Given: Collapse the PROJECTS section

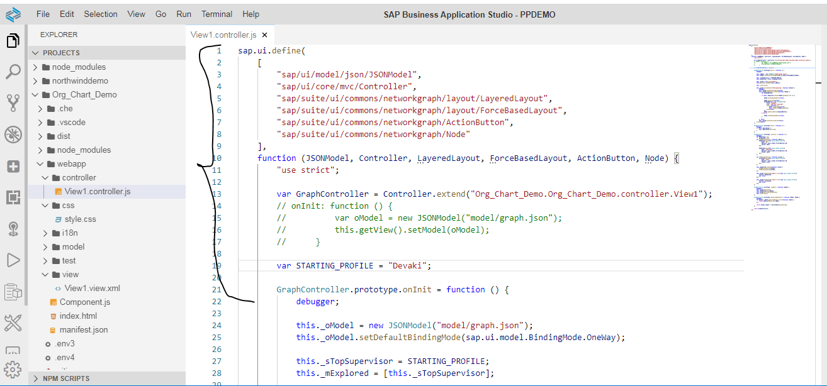Looking at the screenshot, I should click(x=61, y=53).
